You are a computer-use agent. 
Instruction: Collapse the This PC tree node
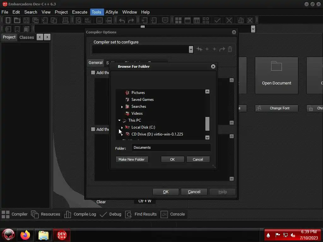pyautogui.click(x=119, y=120)
